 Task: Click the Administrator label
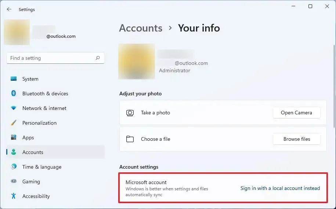(174, 71)
